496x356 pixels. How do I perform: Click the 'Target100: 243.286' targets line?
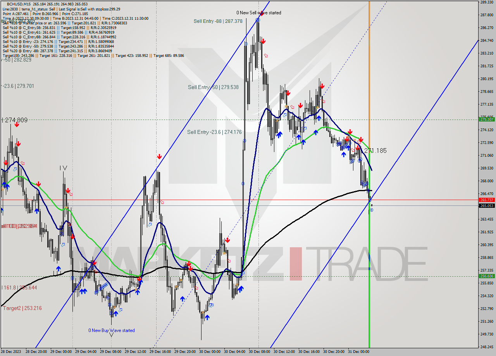tap(93, 55)
